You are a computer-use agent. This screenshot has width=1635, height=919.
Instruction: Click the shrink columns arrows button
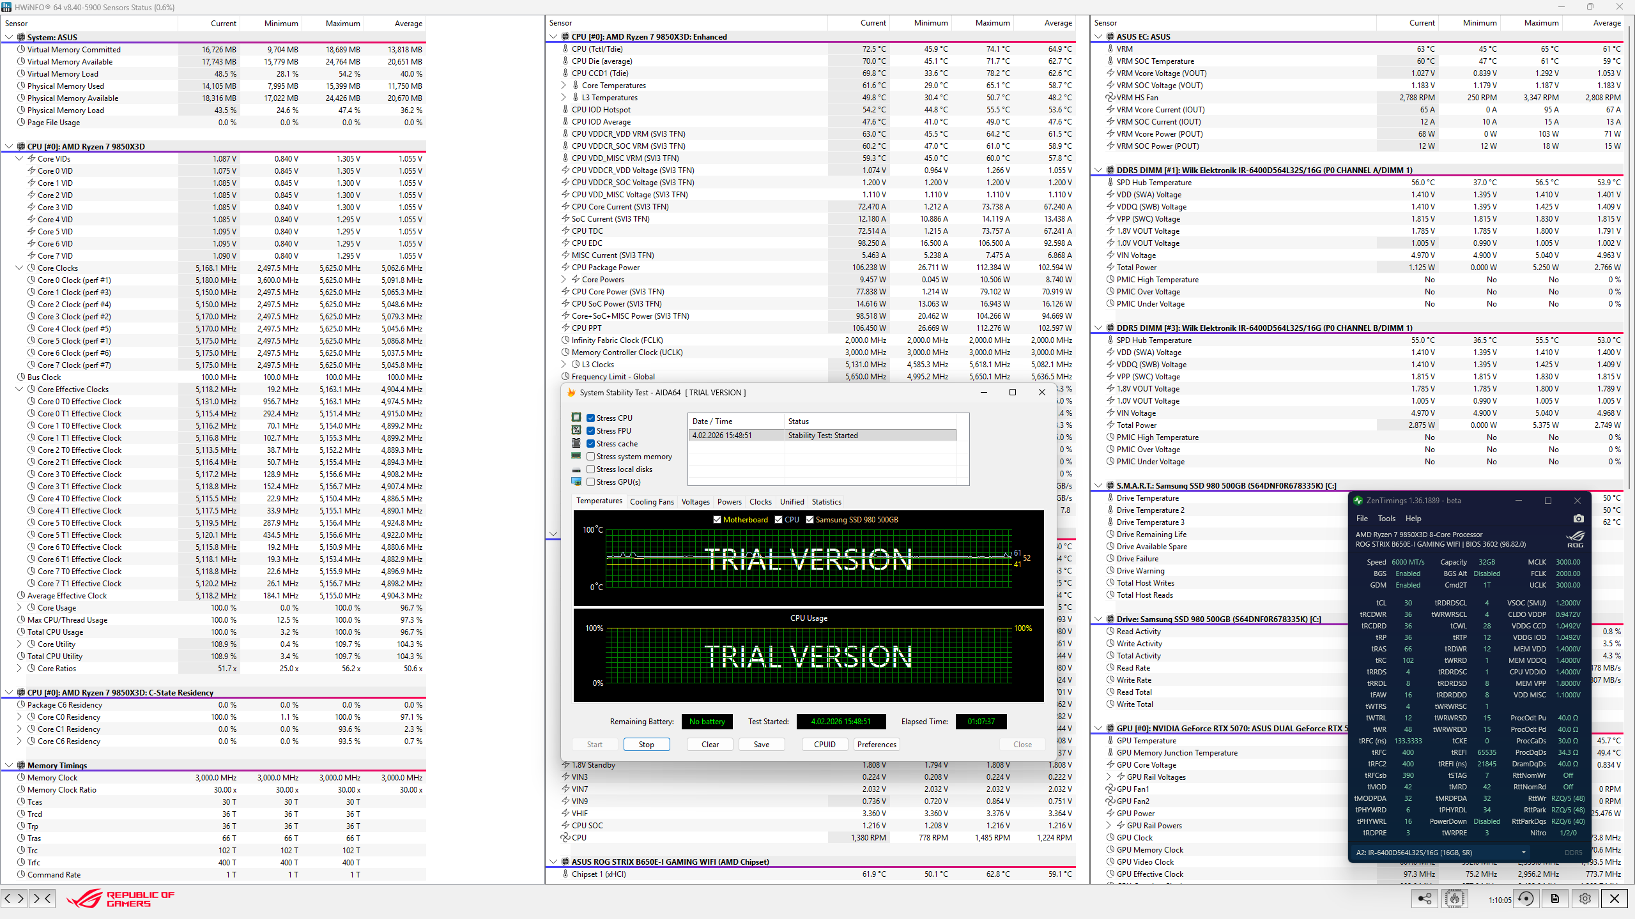point(42,899)
